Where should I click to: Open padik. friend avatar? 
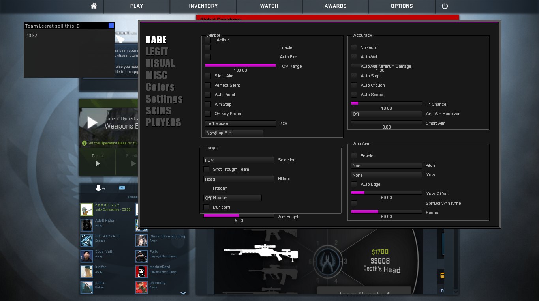click(86, 287)
